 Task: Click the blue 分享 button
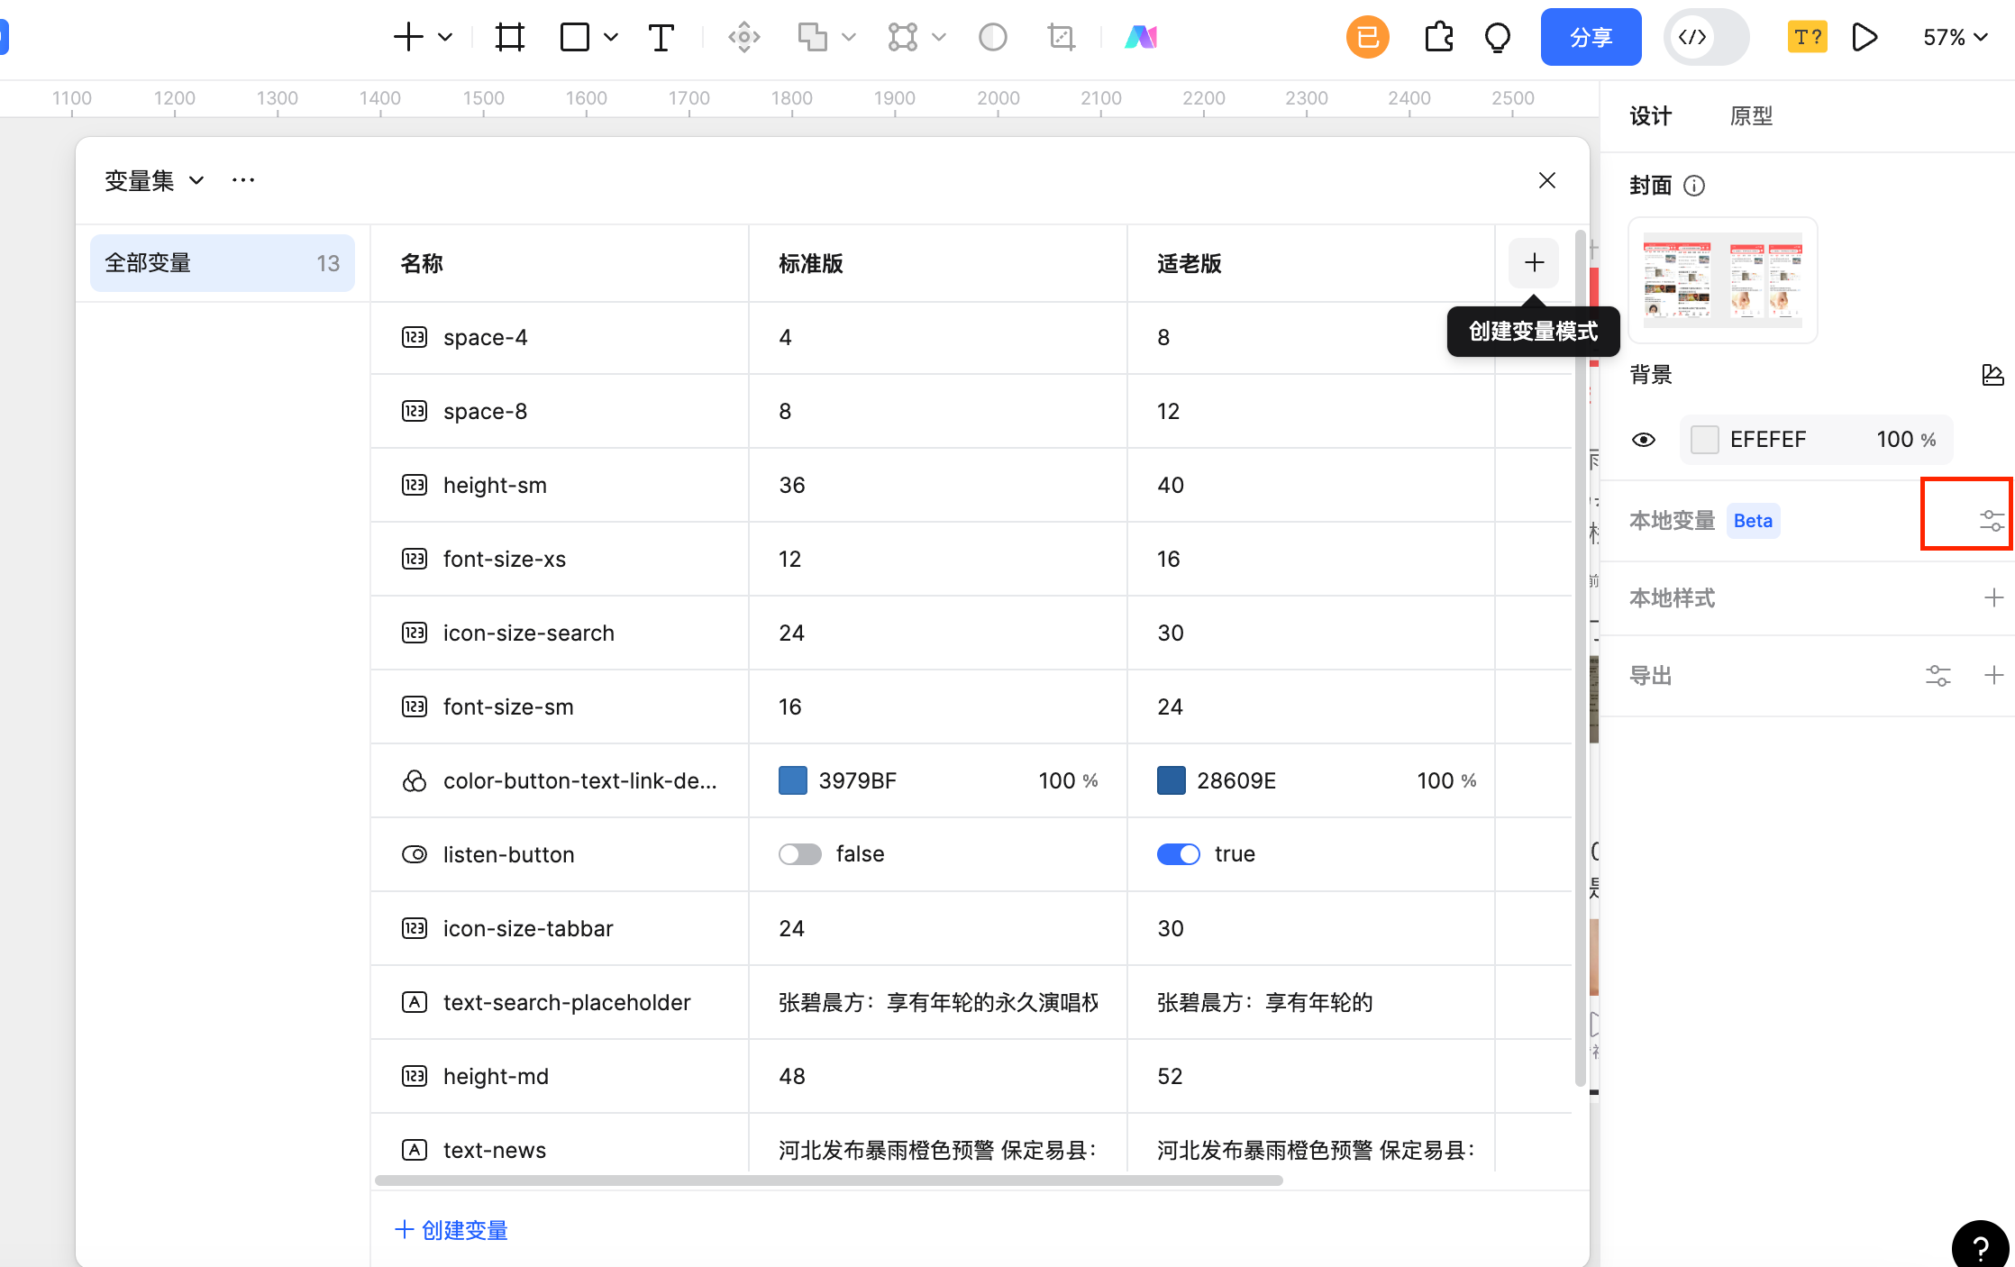point(1591,37)
